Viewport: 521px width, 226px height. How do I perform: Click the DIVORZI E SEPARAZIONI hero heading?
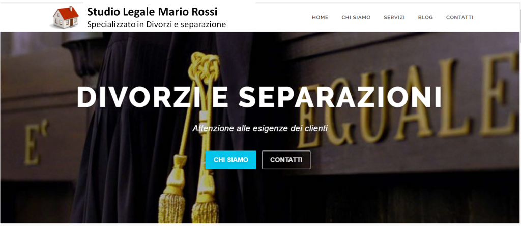pos(259,97)
